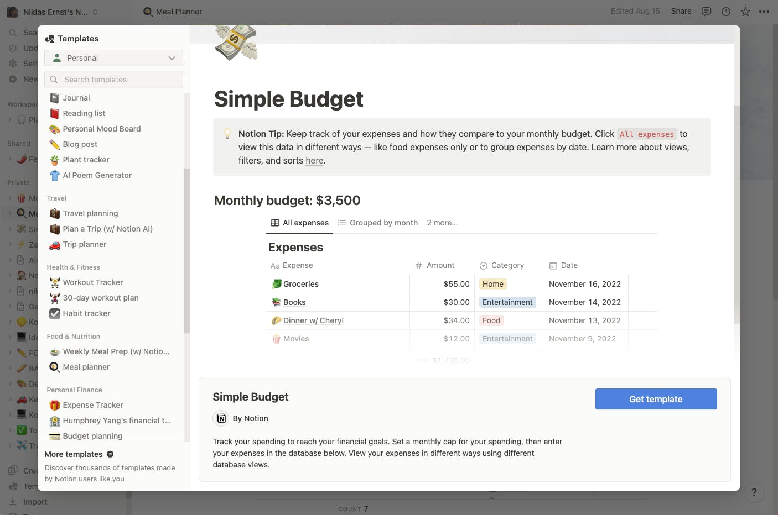The image size is (778, 515).
Task: Click the help question mark button
Action: click(x=754, y=492)
